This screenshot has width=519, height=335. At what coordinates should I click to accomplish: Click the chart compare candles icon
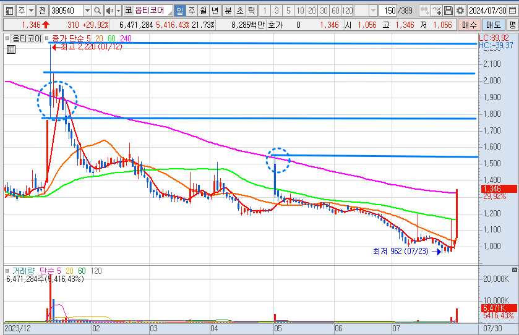coord(424,11)
